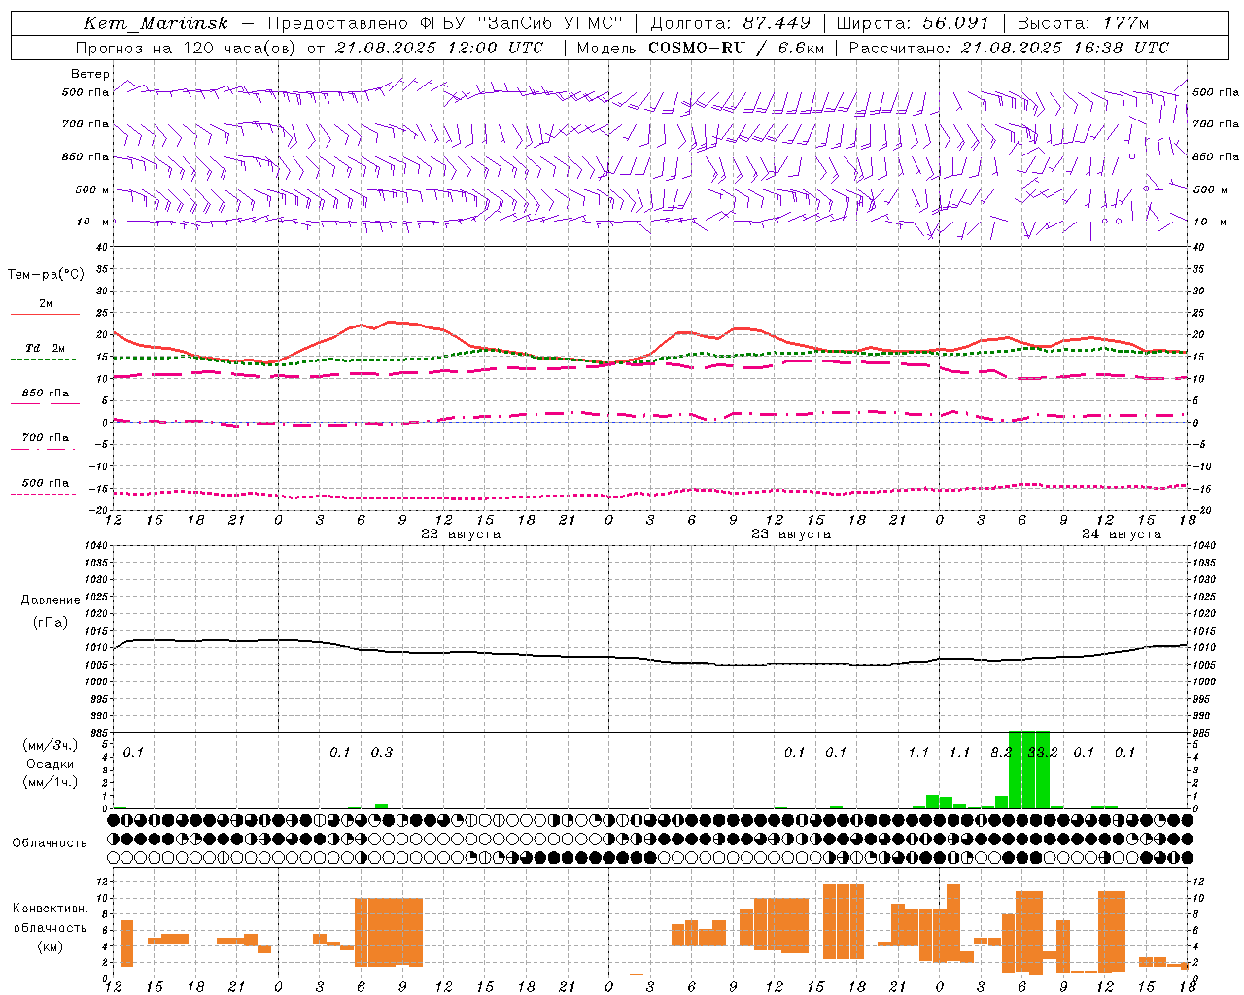Click the tallest green precipitation bar

click(x=1029, y=770)
